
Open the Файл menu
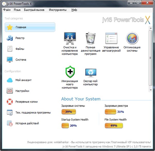coord(7,10)
